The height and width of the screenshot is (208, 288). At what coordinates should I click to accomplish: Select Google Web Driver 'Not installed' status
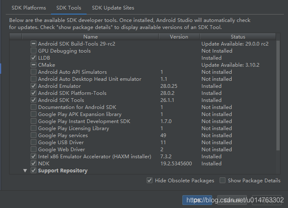pos(217,150)
